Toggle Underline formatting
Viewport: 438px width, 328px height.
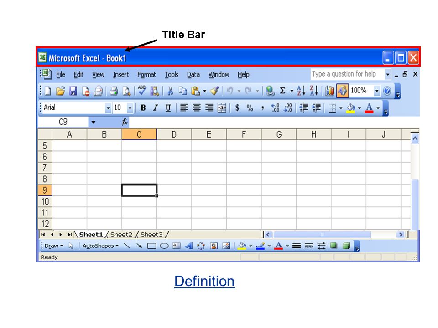click(x=168, y=108)
